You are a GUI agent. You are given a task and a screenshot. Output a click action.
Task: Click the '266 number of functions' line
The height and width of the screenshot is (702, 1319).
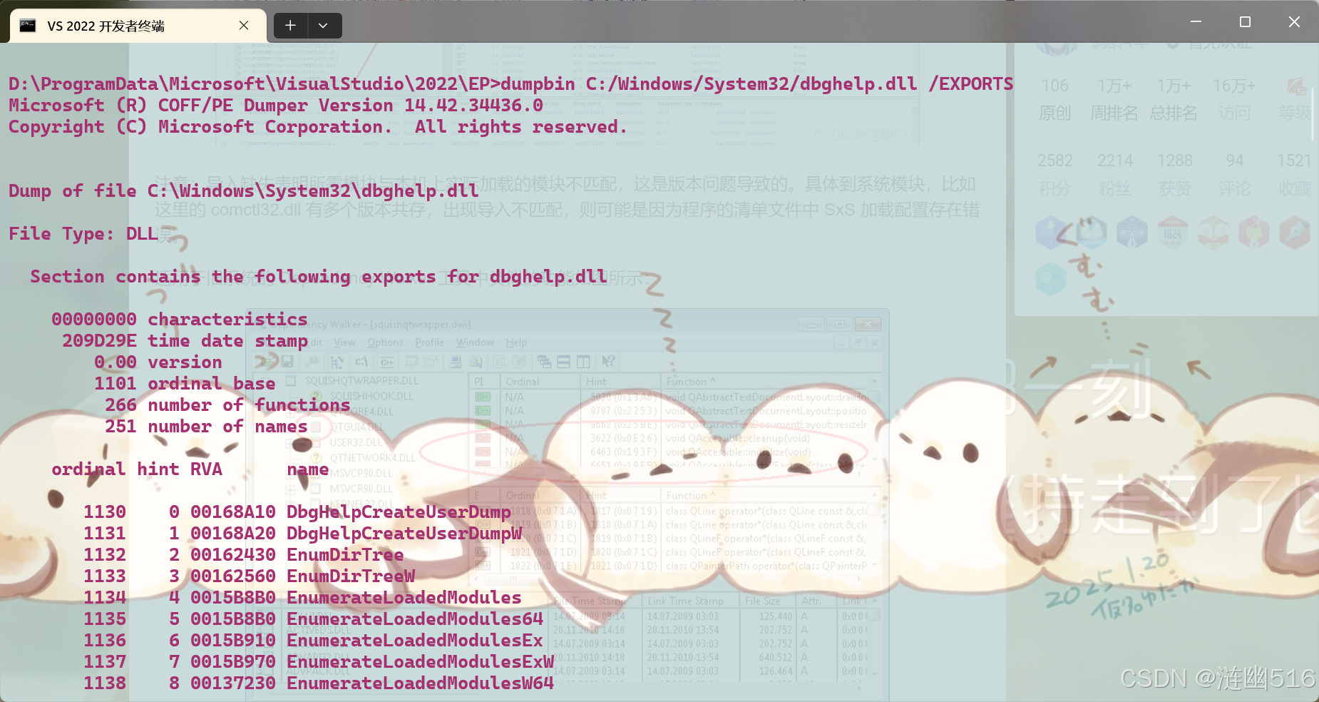[227, 405]
